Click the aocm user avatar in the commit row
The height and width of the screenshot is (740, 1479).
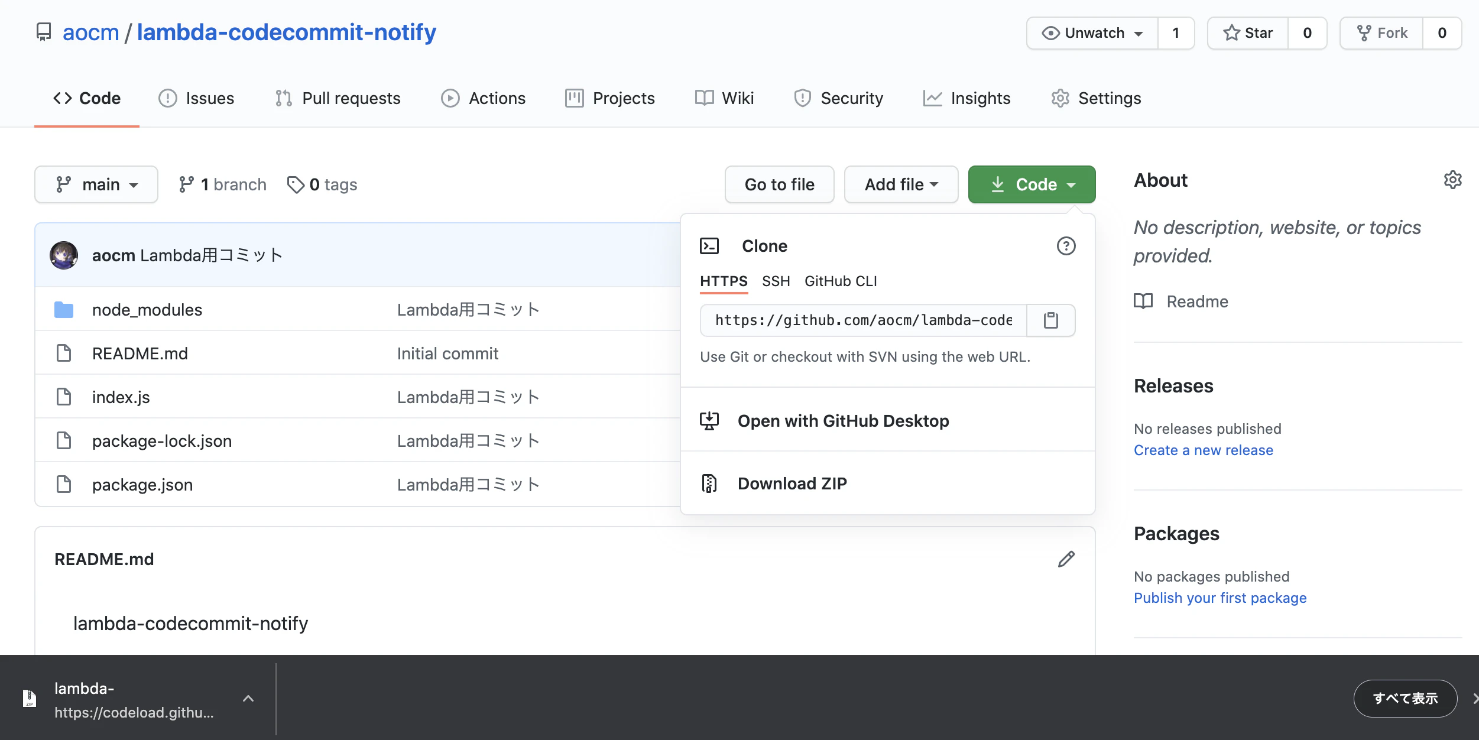point(64,255)
